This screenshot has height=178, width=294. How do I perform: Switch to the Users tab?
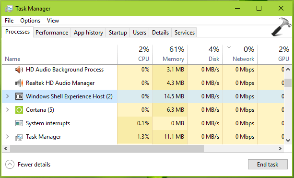139,33
